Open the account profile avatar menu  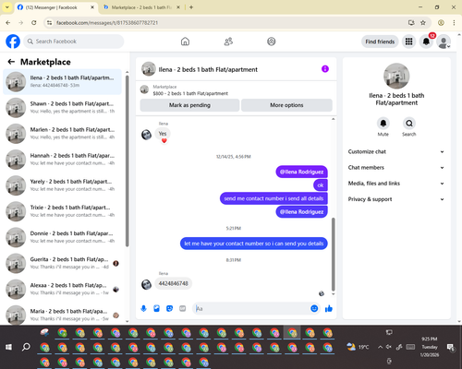pos(444,42)
